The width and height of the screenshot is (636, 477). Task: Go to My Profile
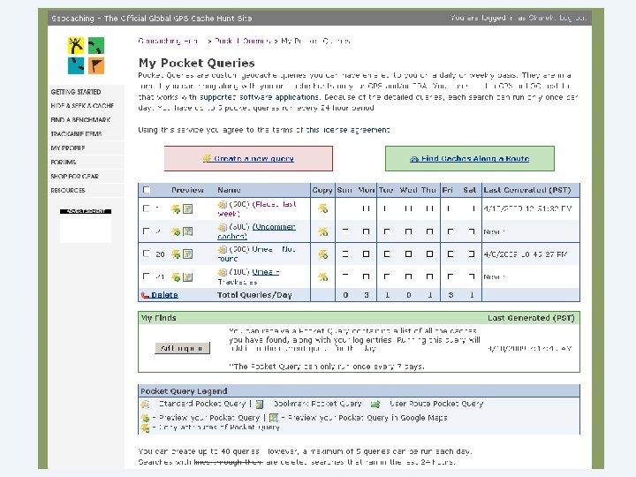pyautogui.click(x=68, y=148)
